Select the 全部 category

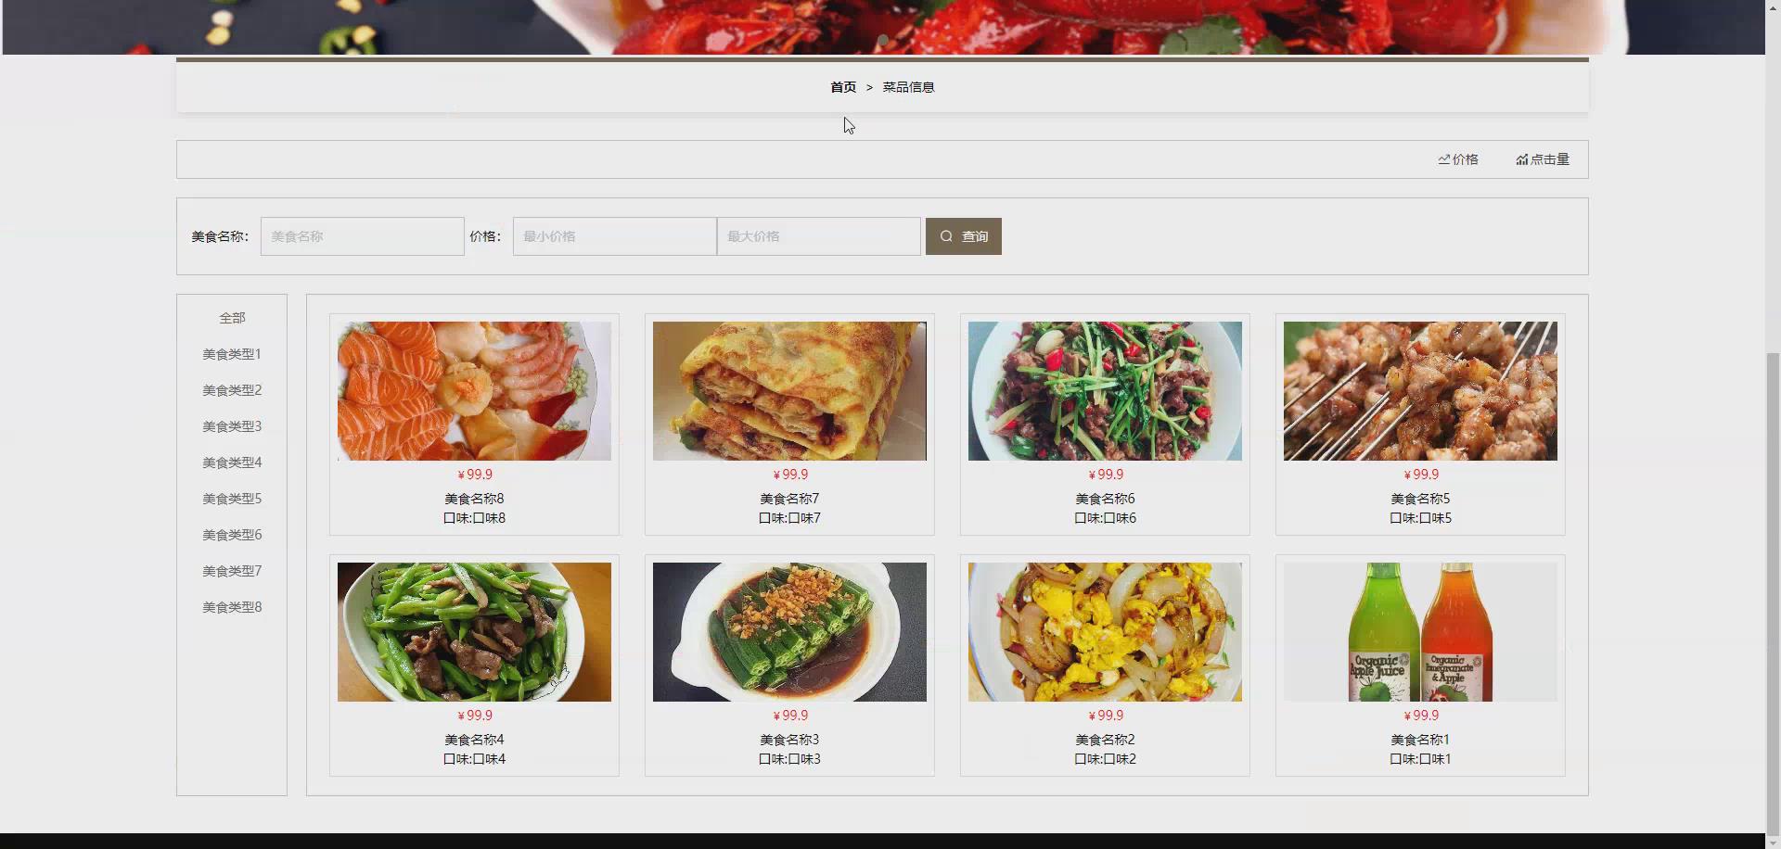[232, 318]
